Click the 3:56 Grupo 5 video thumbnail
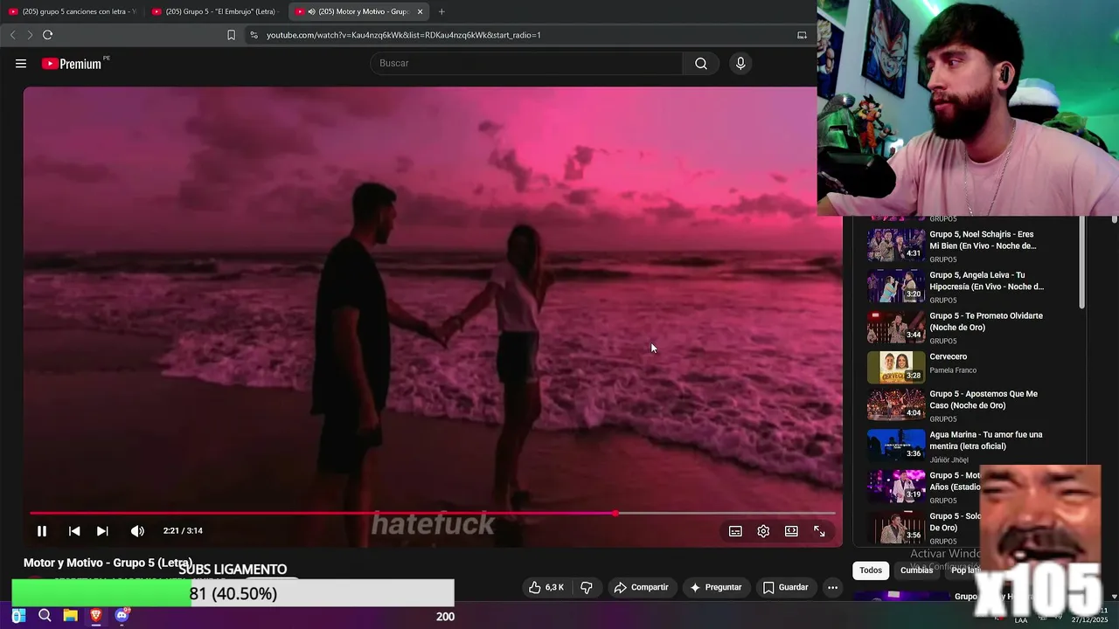Viewport: 1119px width, 629px height. (896, 527)
